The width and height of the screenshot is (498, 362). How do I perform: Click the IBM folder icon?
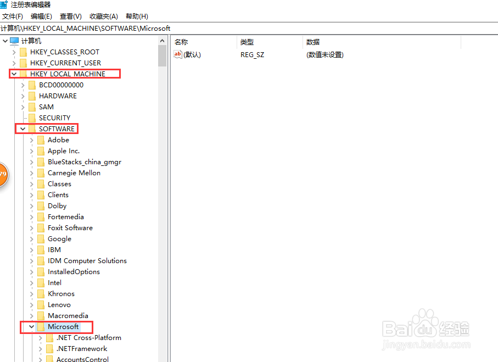coord(41,250)
